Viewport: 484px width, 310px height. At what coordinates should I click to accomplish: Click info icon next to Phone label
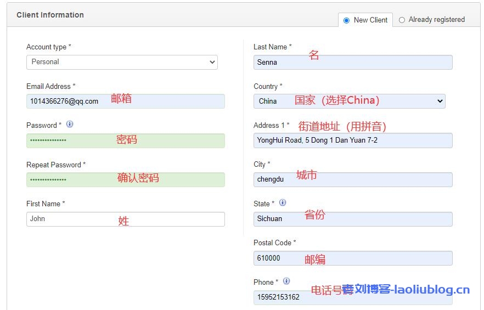pos(286,281)
